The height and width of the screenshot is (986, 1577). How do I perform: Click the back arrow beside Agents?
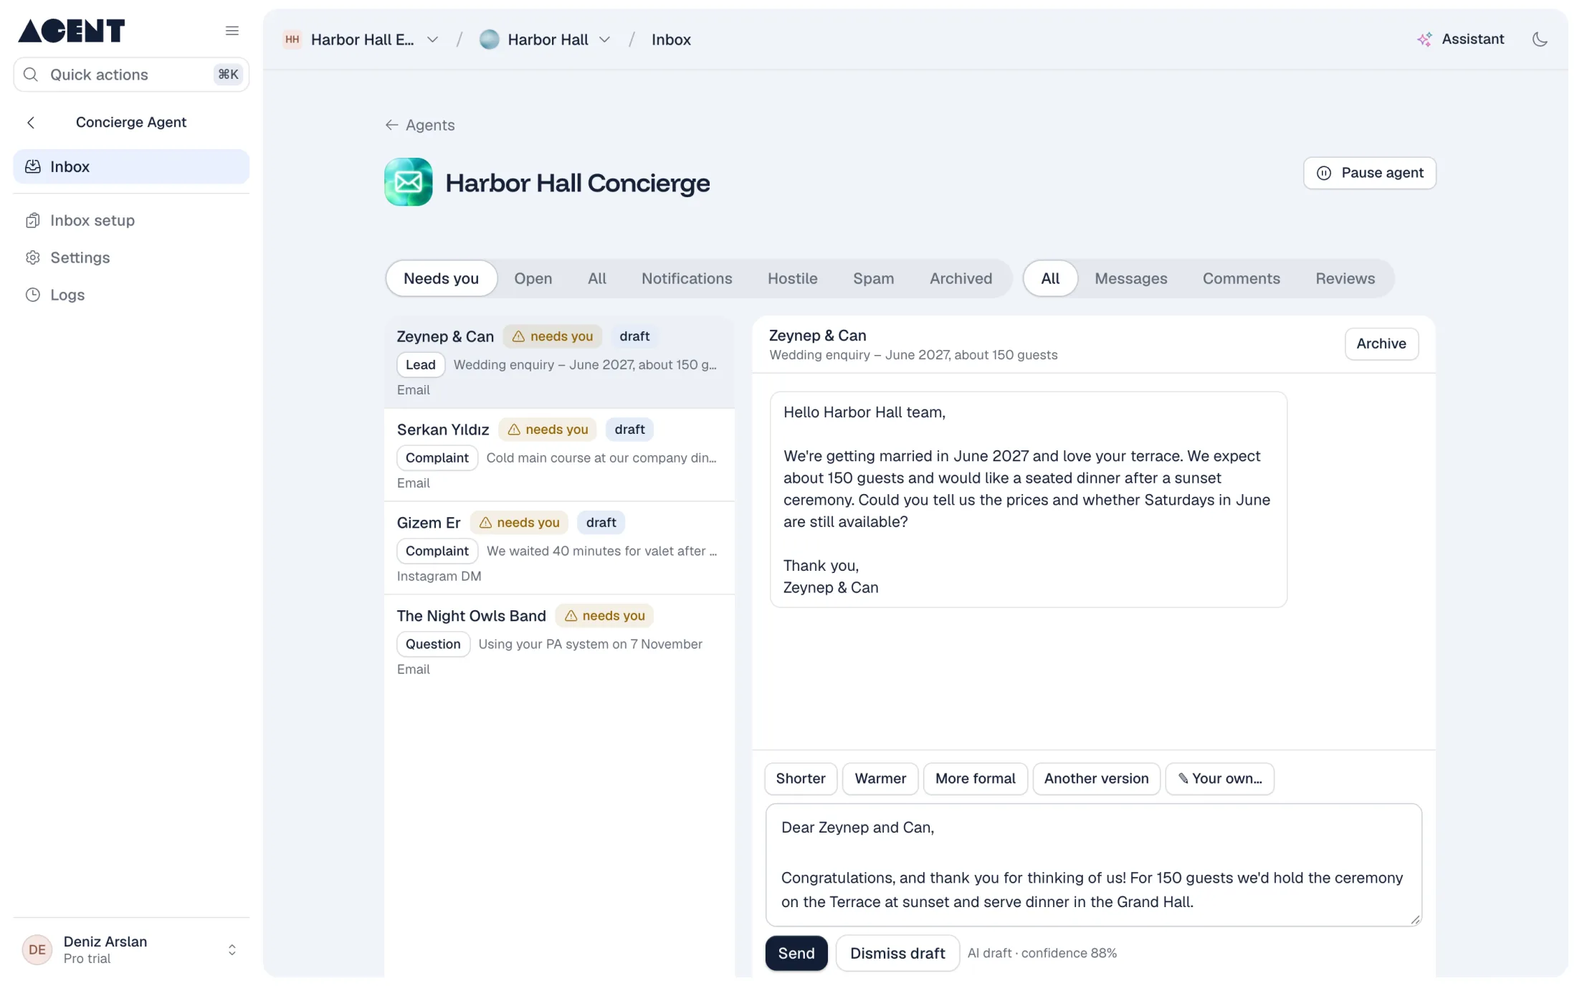(x=391, y=125)
